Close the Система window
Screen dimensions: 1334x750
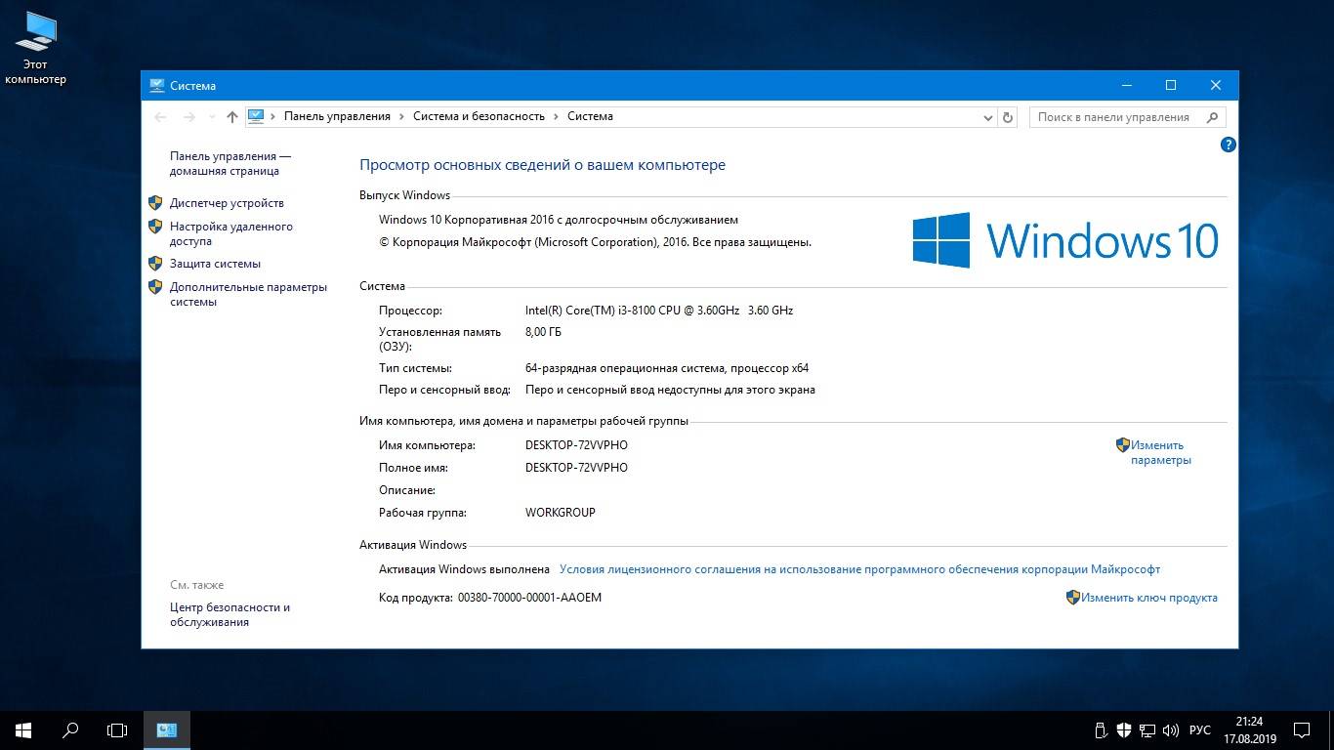click(x=1216, y=85)
